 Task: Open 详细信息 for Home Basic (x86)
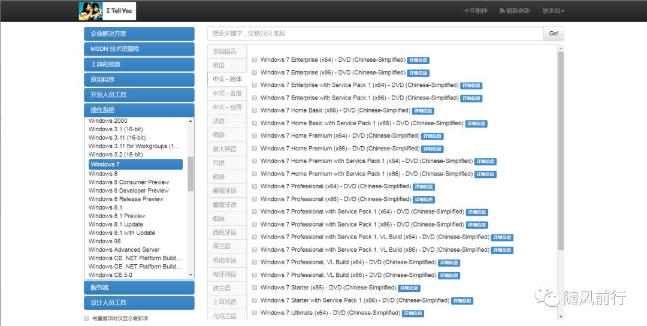click(424, 111)
